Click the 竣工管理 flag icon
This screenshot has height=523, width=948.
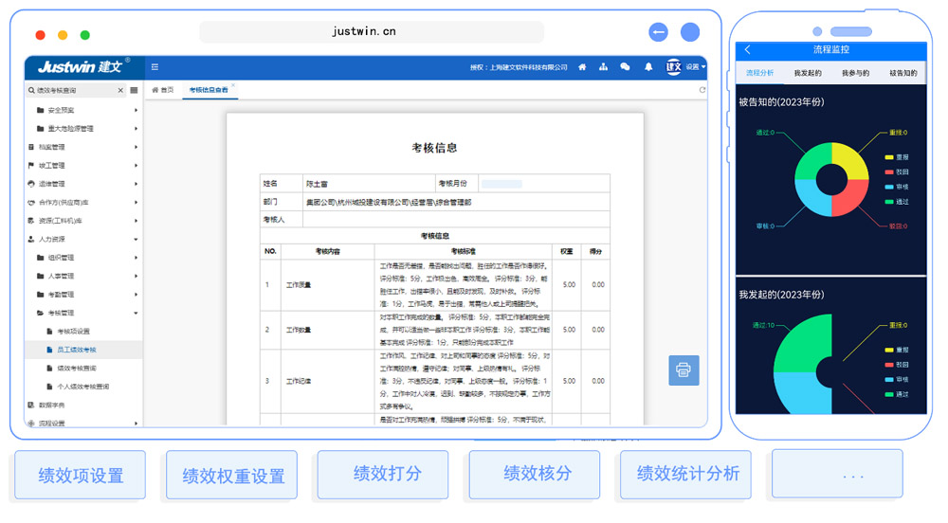point(31,166)
